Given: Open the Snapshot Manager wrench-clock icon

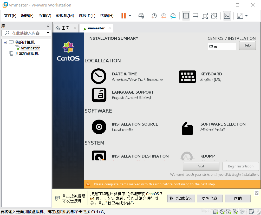Looking at the screenshot, I should (x=173, y=16).
